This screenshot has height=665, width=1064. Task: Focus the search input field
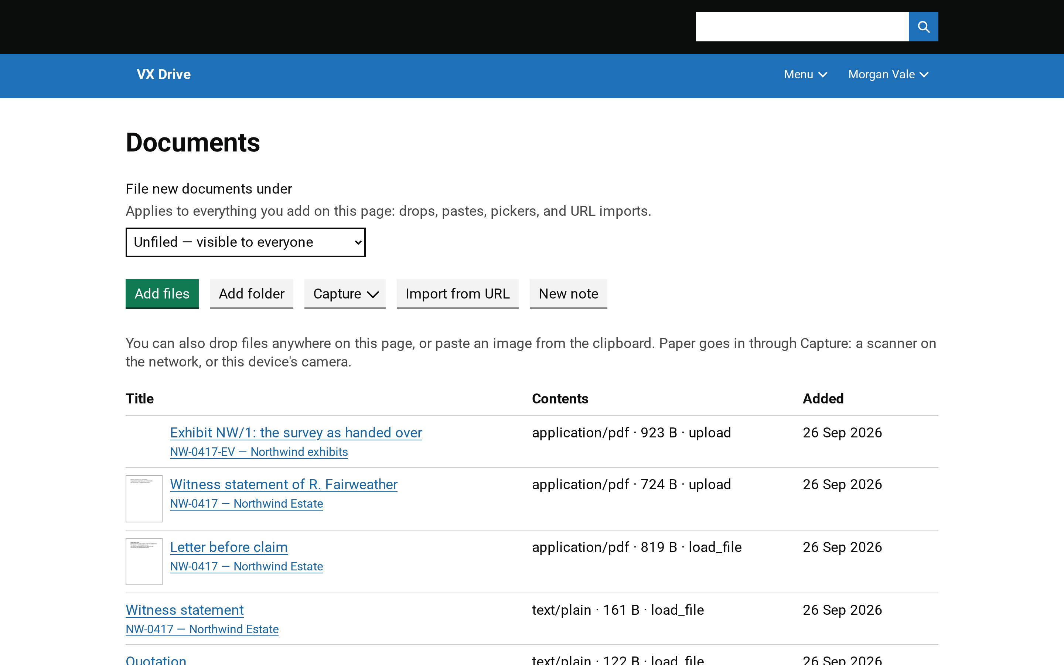tap(802, 27)
